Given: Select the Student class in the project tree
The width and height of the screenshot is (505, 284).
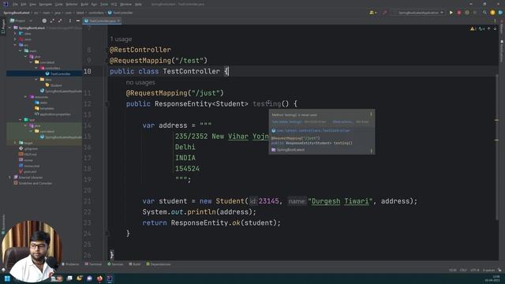Looking at the screenshot, I should click(55, 85).
